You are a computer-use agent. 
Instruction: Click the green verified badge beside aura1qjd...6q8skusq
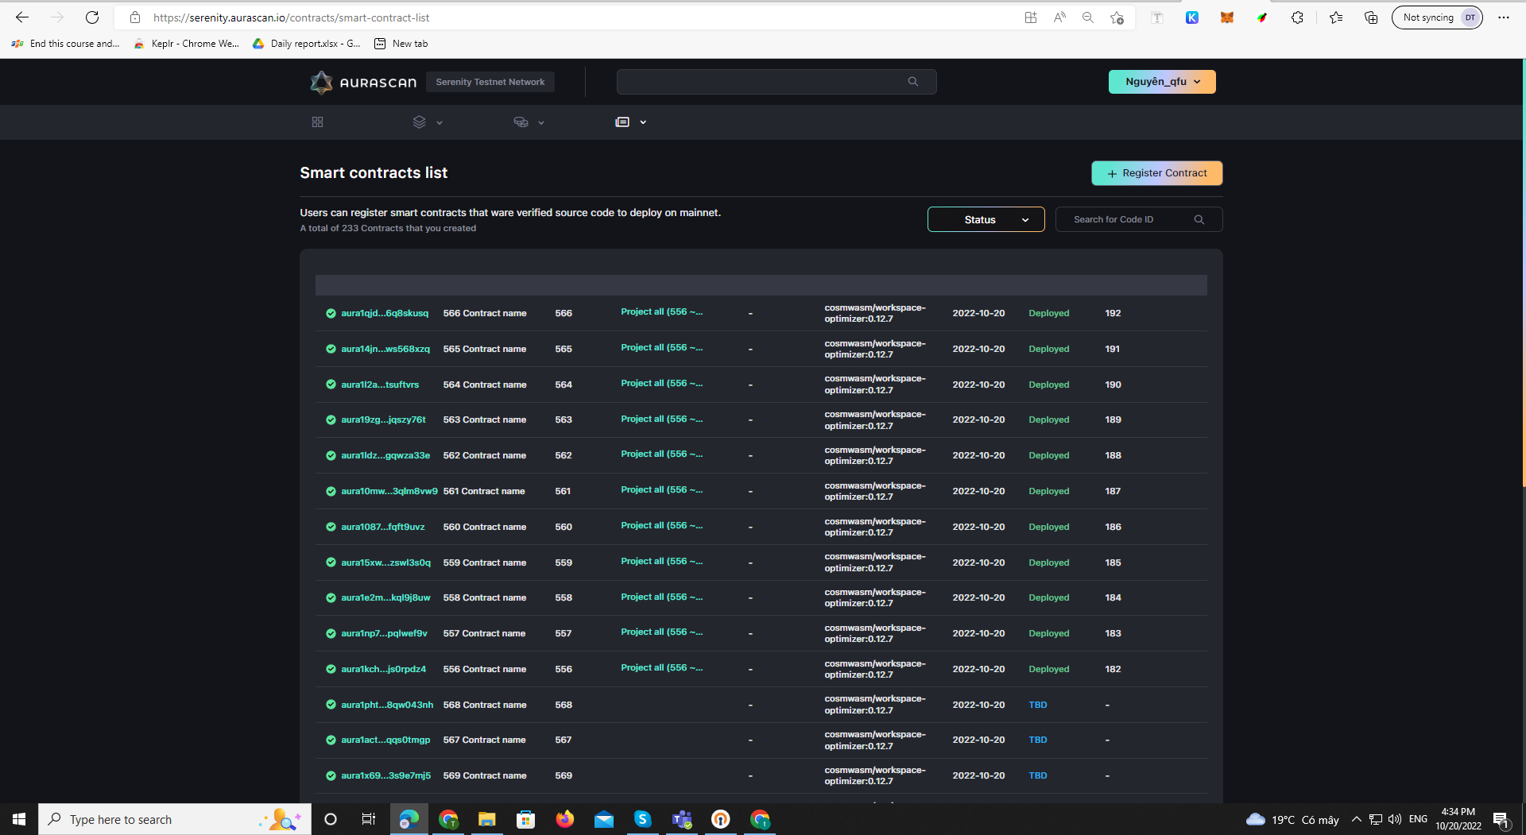coord(331,313)
